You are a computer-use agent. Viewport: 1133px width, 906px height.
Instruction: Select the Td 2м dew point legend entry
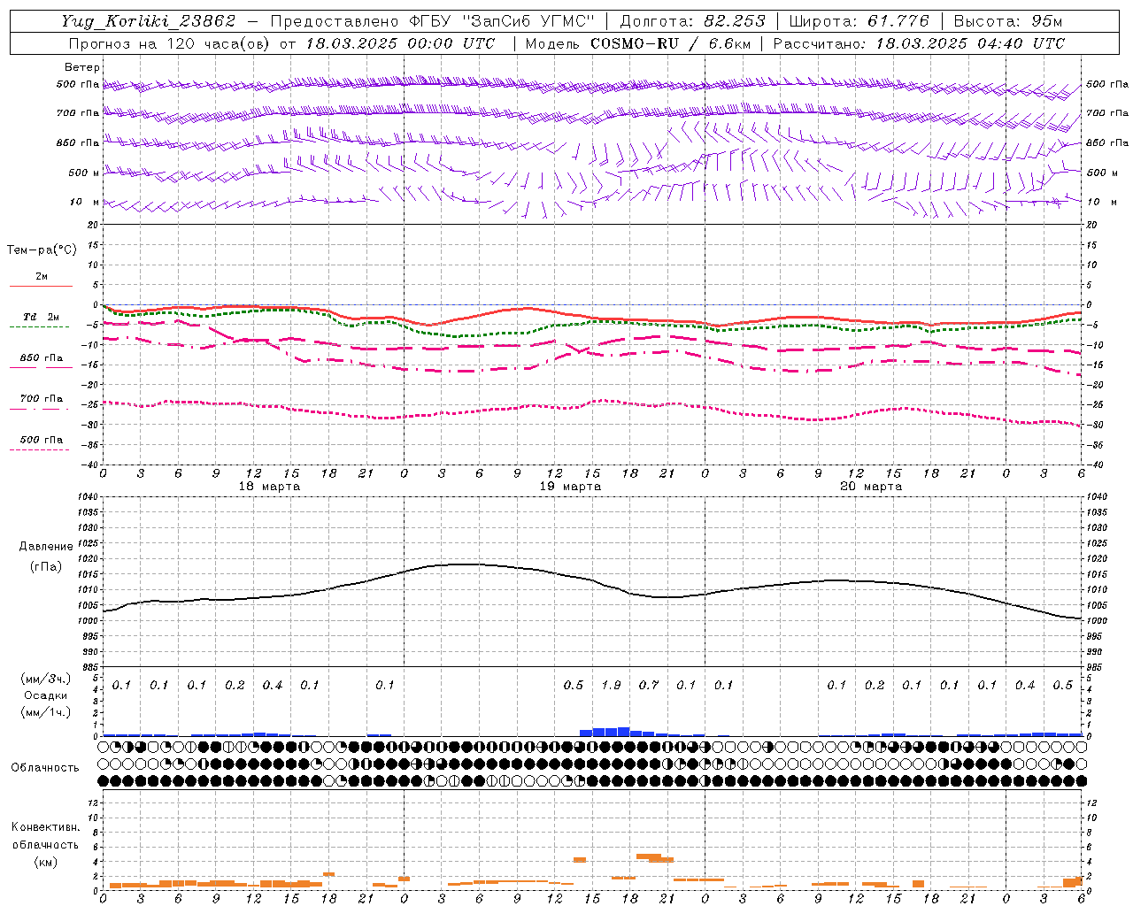pos(42,317)
